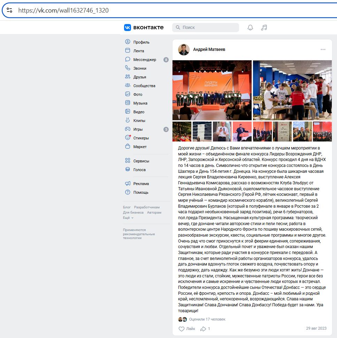This screenshot has height=338, width=337.
Task: Click the VK logo icon
Action: [x=128, y=28]
